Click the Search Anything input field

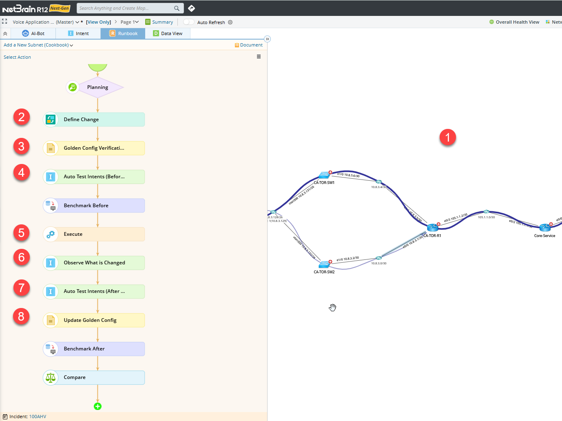124,8
